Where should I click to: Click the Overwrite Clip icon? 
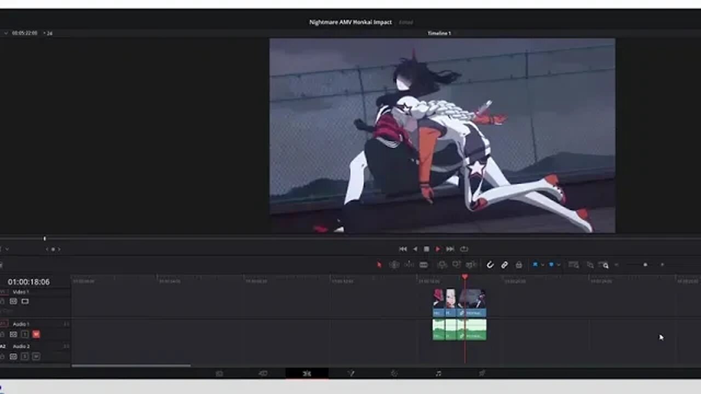click(456, 265)
